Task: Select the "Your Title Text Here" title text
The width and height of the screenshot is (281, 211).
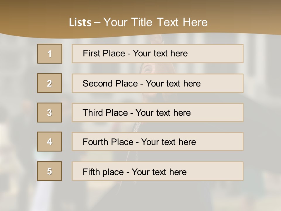Action: coord(155,22)
